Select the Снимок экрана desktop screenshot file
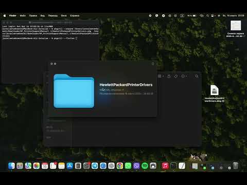 pos(236,29)
